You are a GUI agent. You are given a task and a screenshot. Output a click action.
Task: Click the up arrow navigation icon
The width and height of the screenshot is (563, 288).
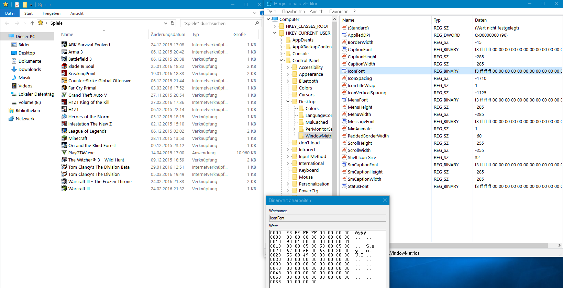pyautogui.click(x=32, y=23)
